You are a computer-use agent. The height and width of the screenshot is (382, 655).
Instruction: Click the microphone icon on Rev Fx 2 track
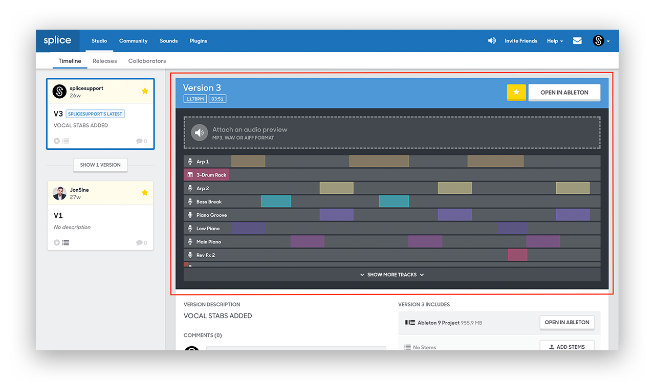pos(190,255)
